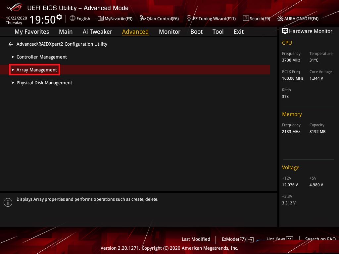Go back using the left arrow
The height and width of the screenshot is (254, 339).
click(11, 44)
